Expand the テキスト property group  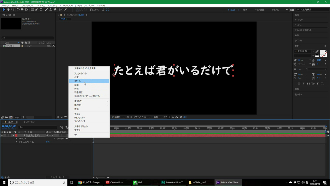point(17,139)
